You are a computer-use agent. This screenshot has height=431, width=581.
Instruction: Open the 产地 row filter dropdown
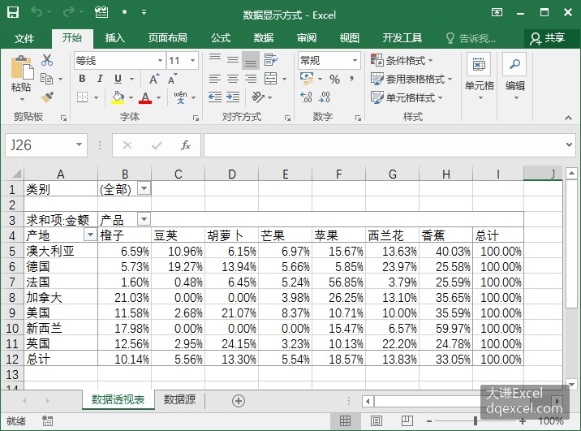(x=90, y=235)
